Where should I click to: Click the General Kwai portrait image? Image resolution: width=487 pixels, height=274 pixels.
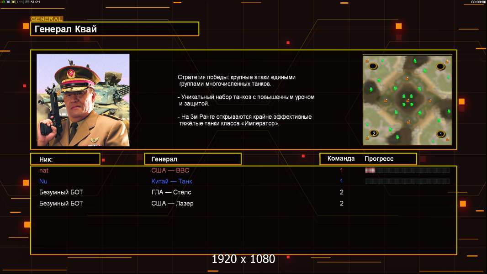pyautogui.click(x=83, y=100)
